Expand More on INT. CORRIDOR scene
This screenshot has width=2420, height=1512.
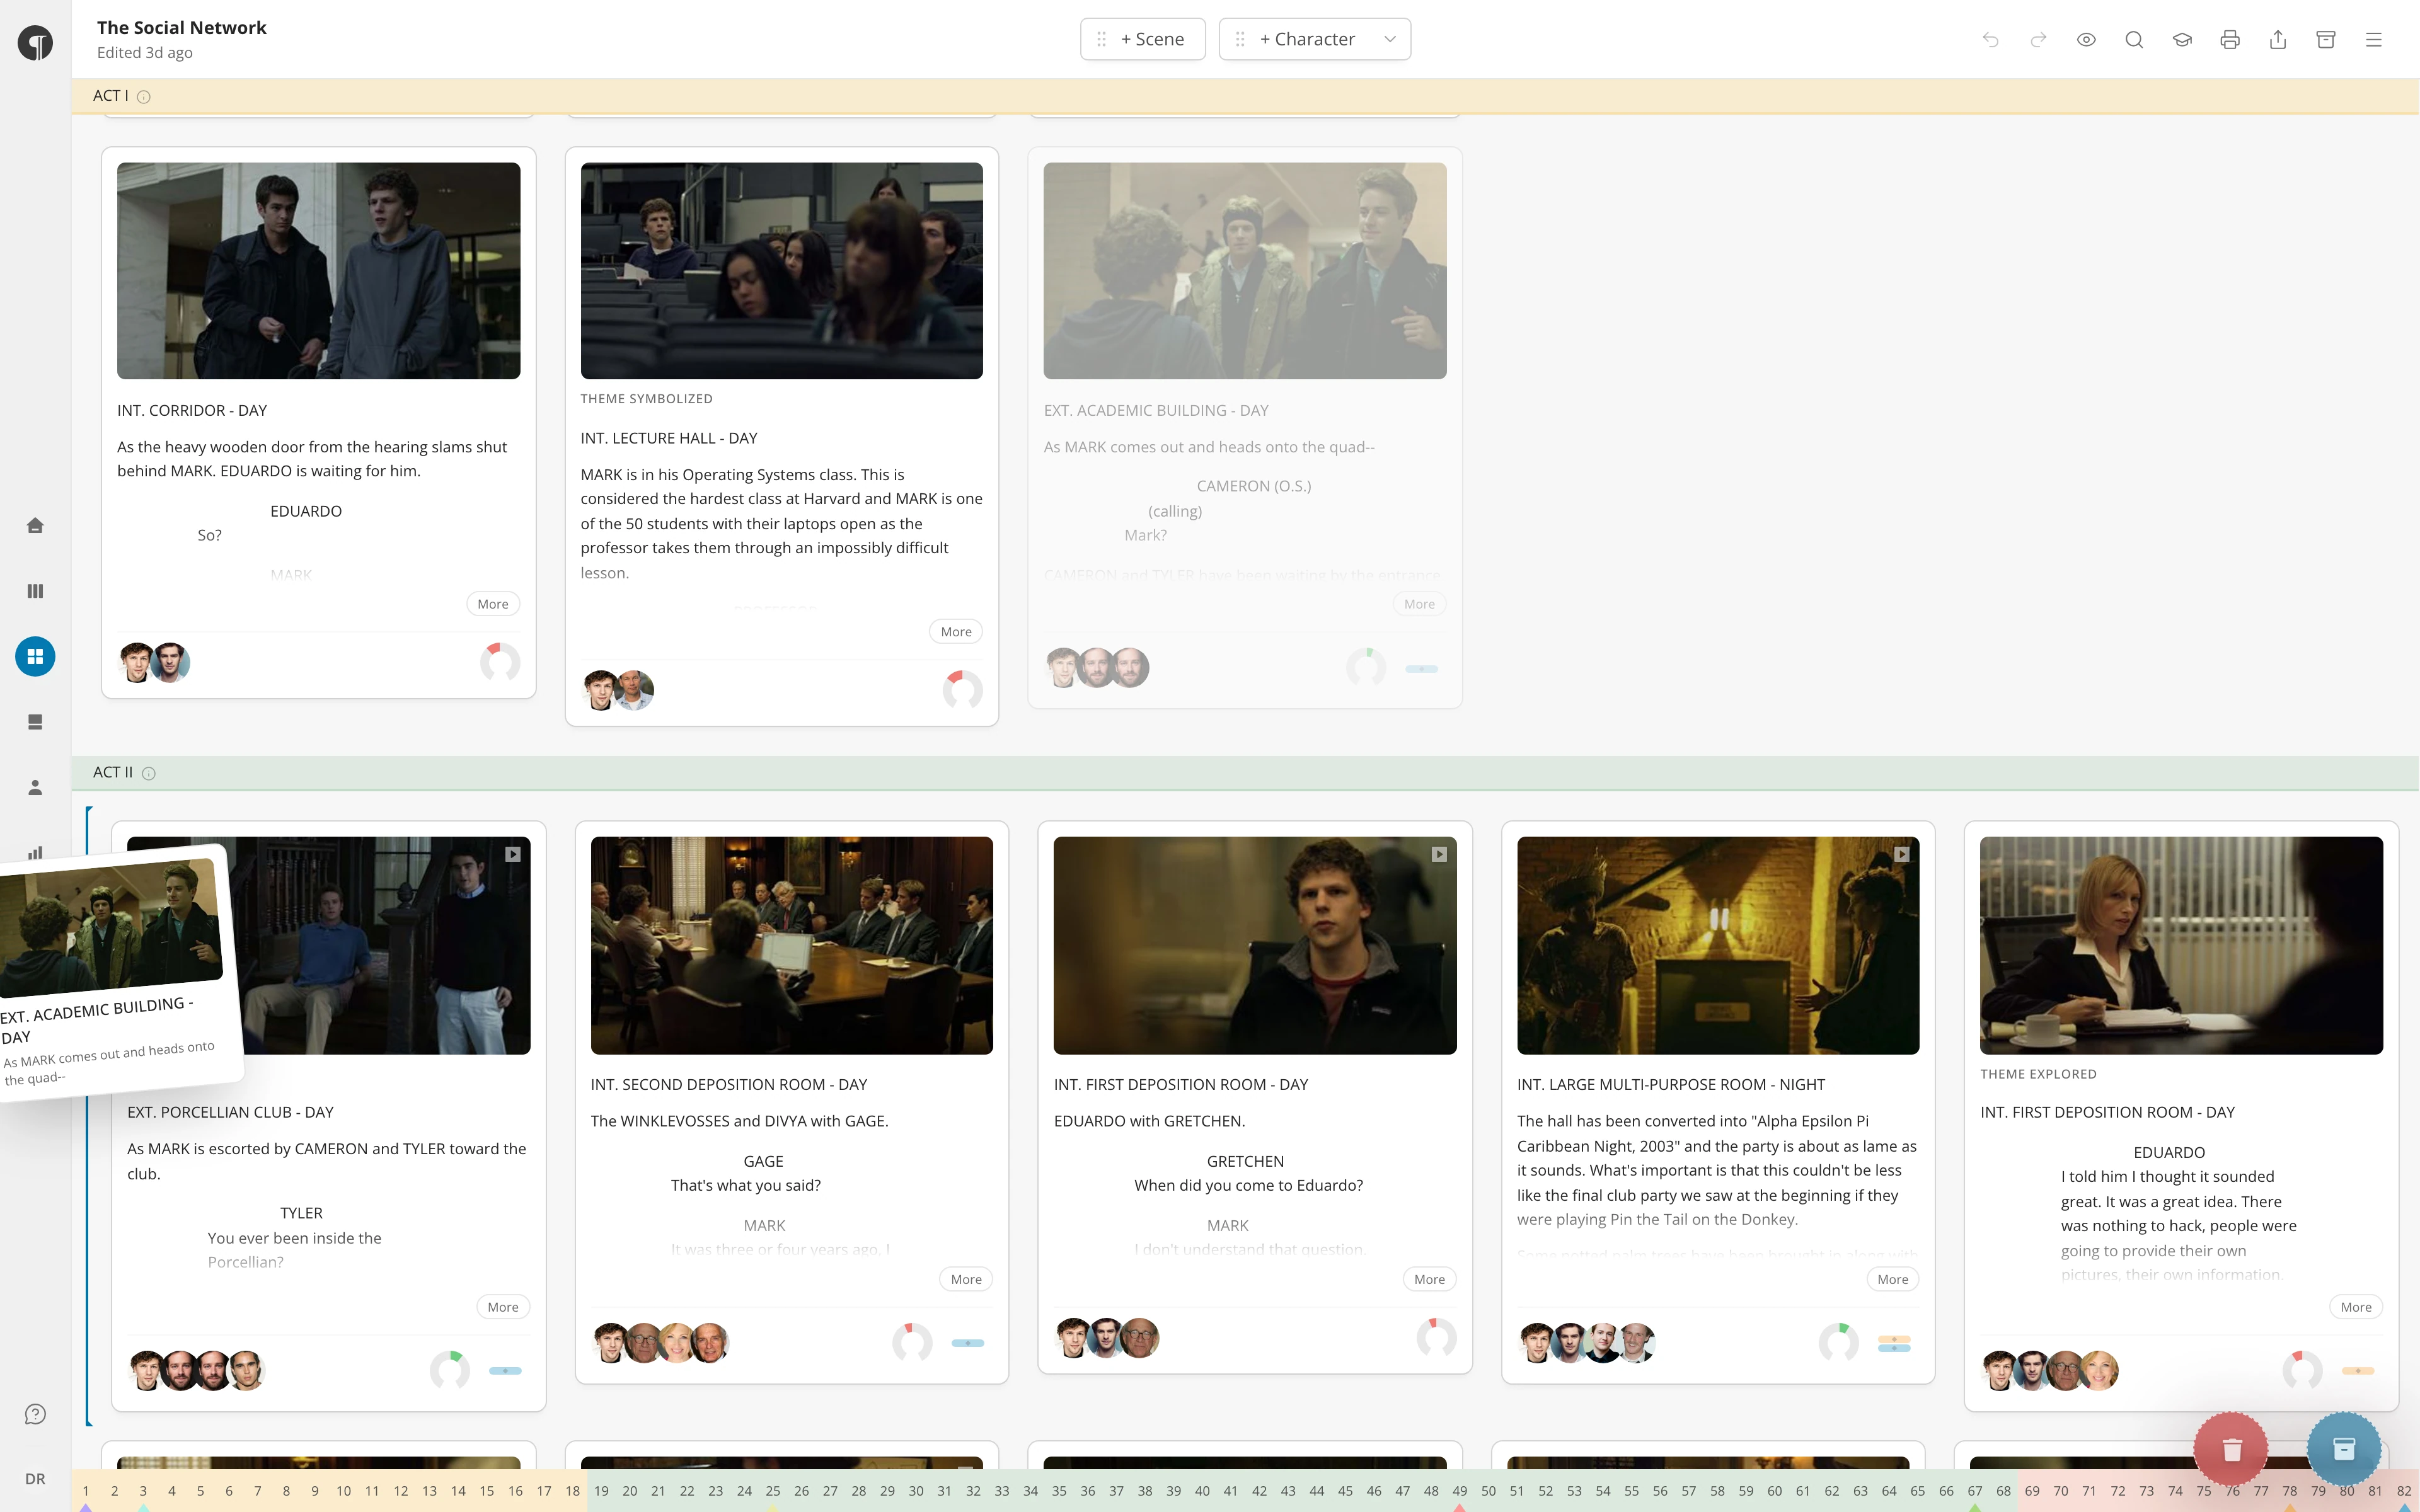tap(493, 604)
